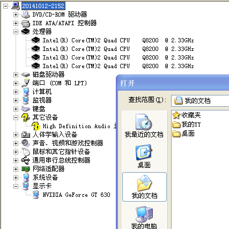Click the 端口 port connector icon
The image size is (229, 229).
tap(26, 83)
